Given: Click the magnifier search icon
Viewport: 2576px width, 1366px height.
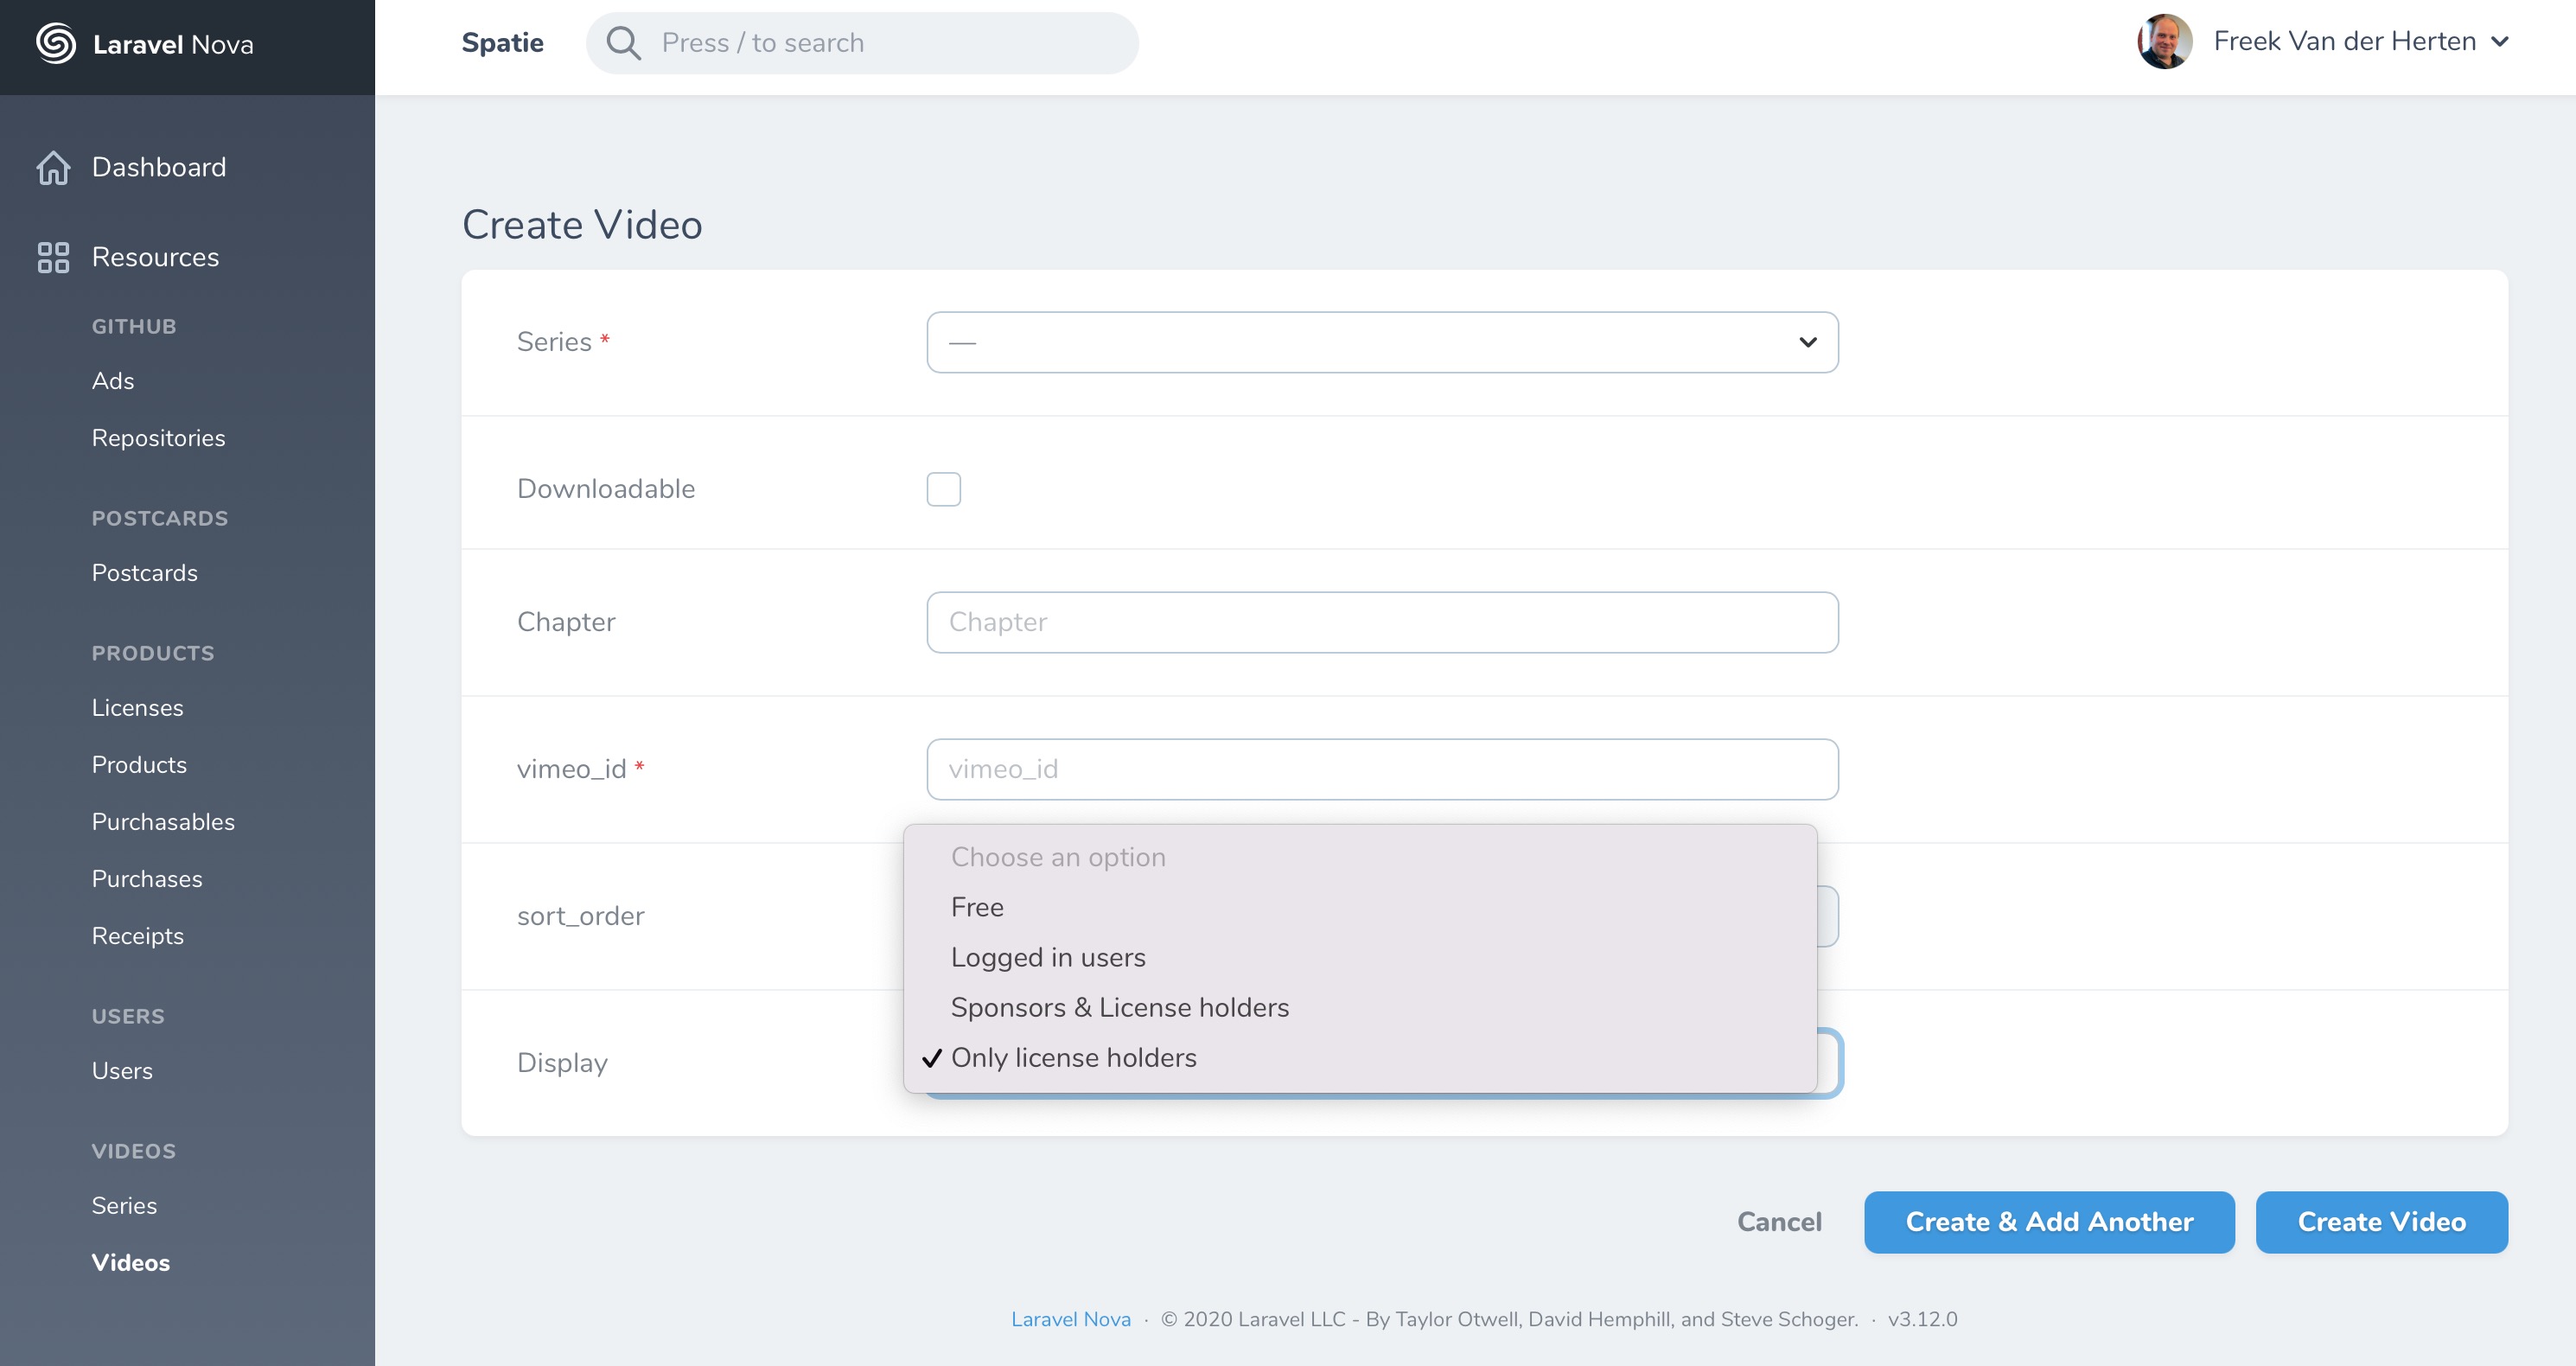Looking at the screenshot, I should [624, 43].
